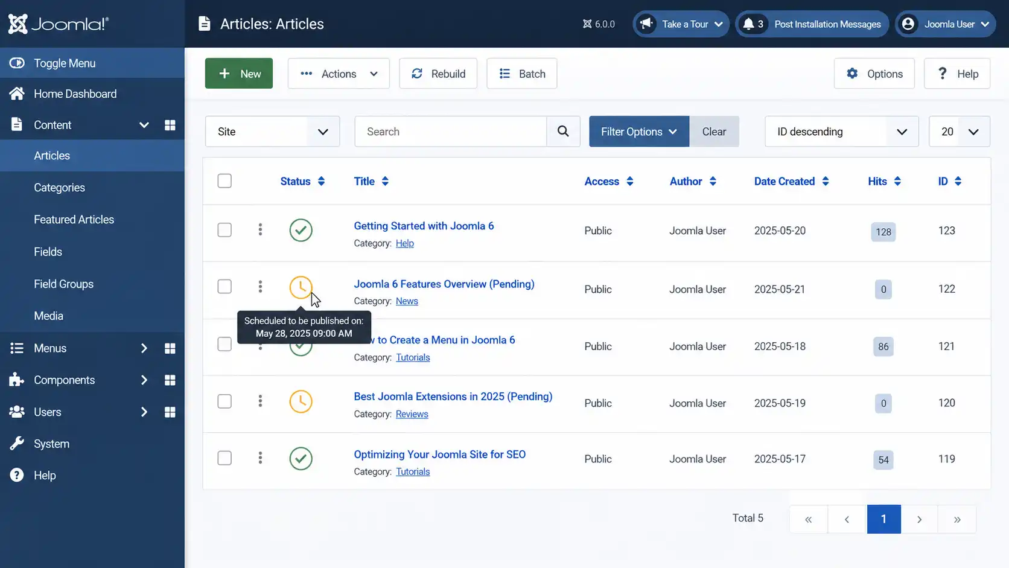Click the Toggle Menu switch icon
The width and height of the screenshot is (1009, 568).
tap(17, 63)
